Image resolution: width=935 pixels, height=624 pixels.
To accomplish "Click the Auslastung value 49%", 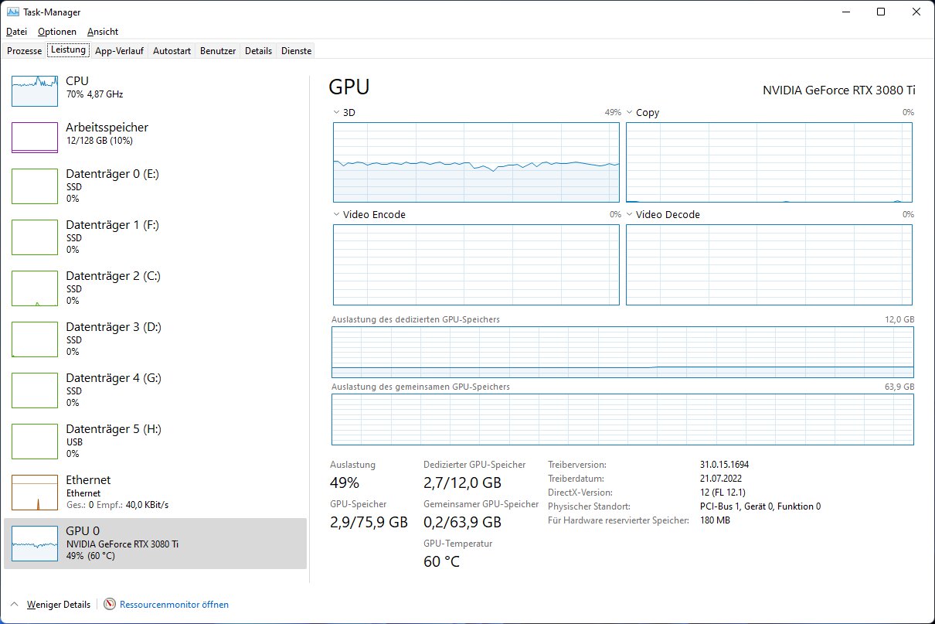I will pyautogui.click(x=345, y=483).
